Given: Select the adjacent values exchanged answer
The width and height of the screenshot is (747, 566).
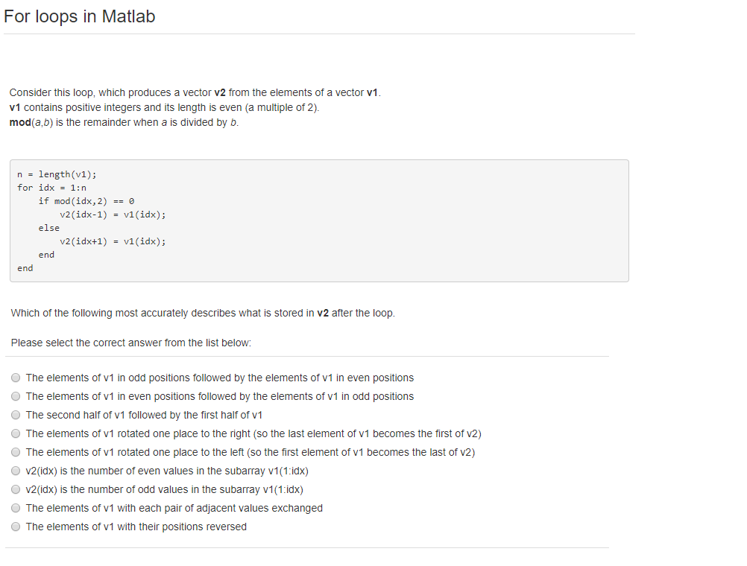Looking at the screenshot, I should [x=174, y=508].
